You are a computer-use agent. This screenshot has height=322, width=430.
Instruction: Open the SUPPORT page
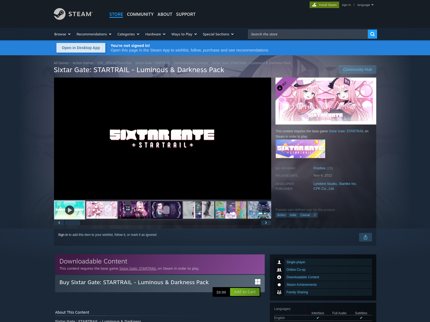tap(186, 14)
